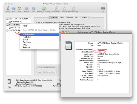Choose Restore in the context menu
Screen dimensions: 137x104
(x=39, y=47)
